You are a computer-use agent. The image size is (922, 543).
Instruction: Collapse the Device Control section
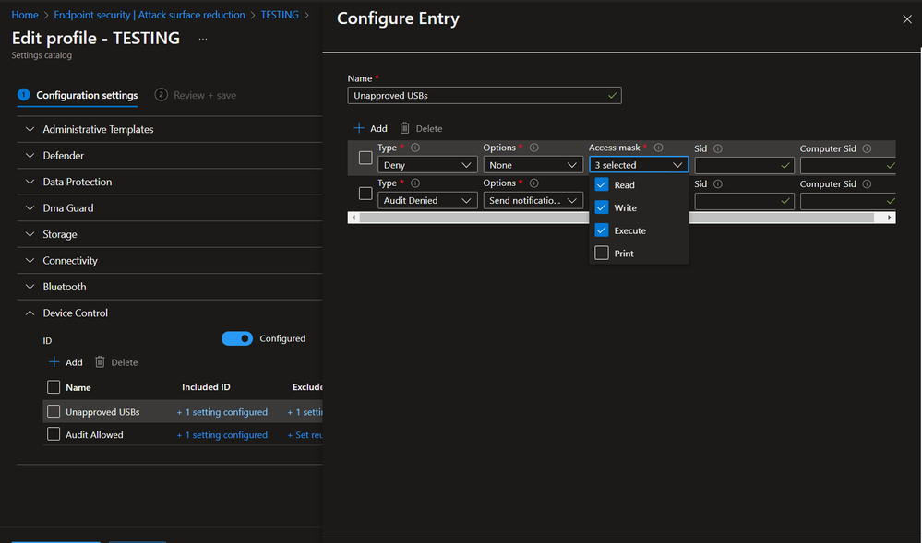pyautogui.click(x=170, y=313)
